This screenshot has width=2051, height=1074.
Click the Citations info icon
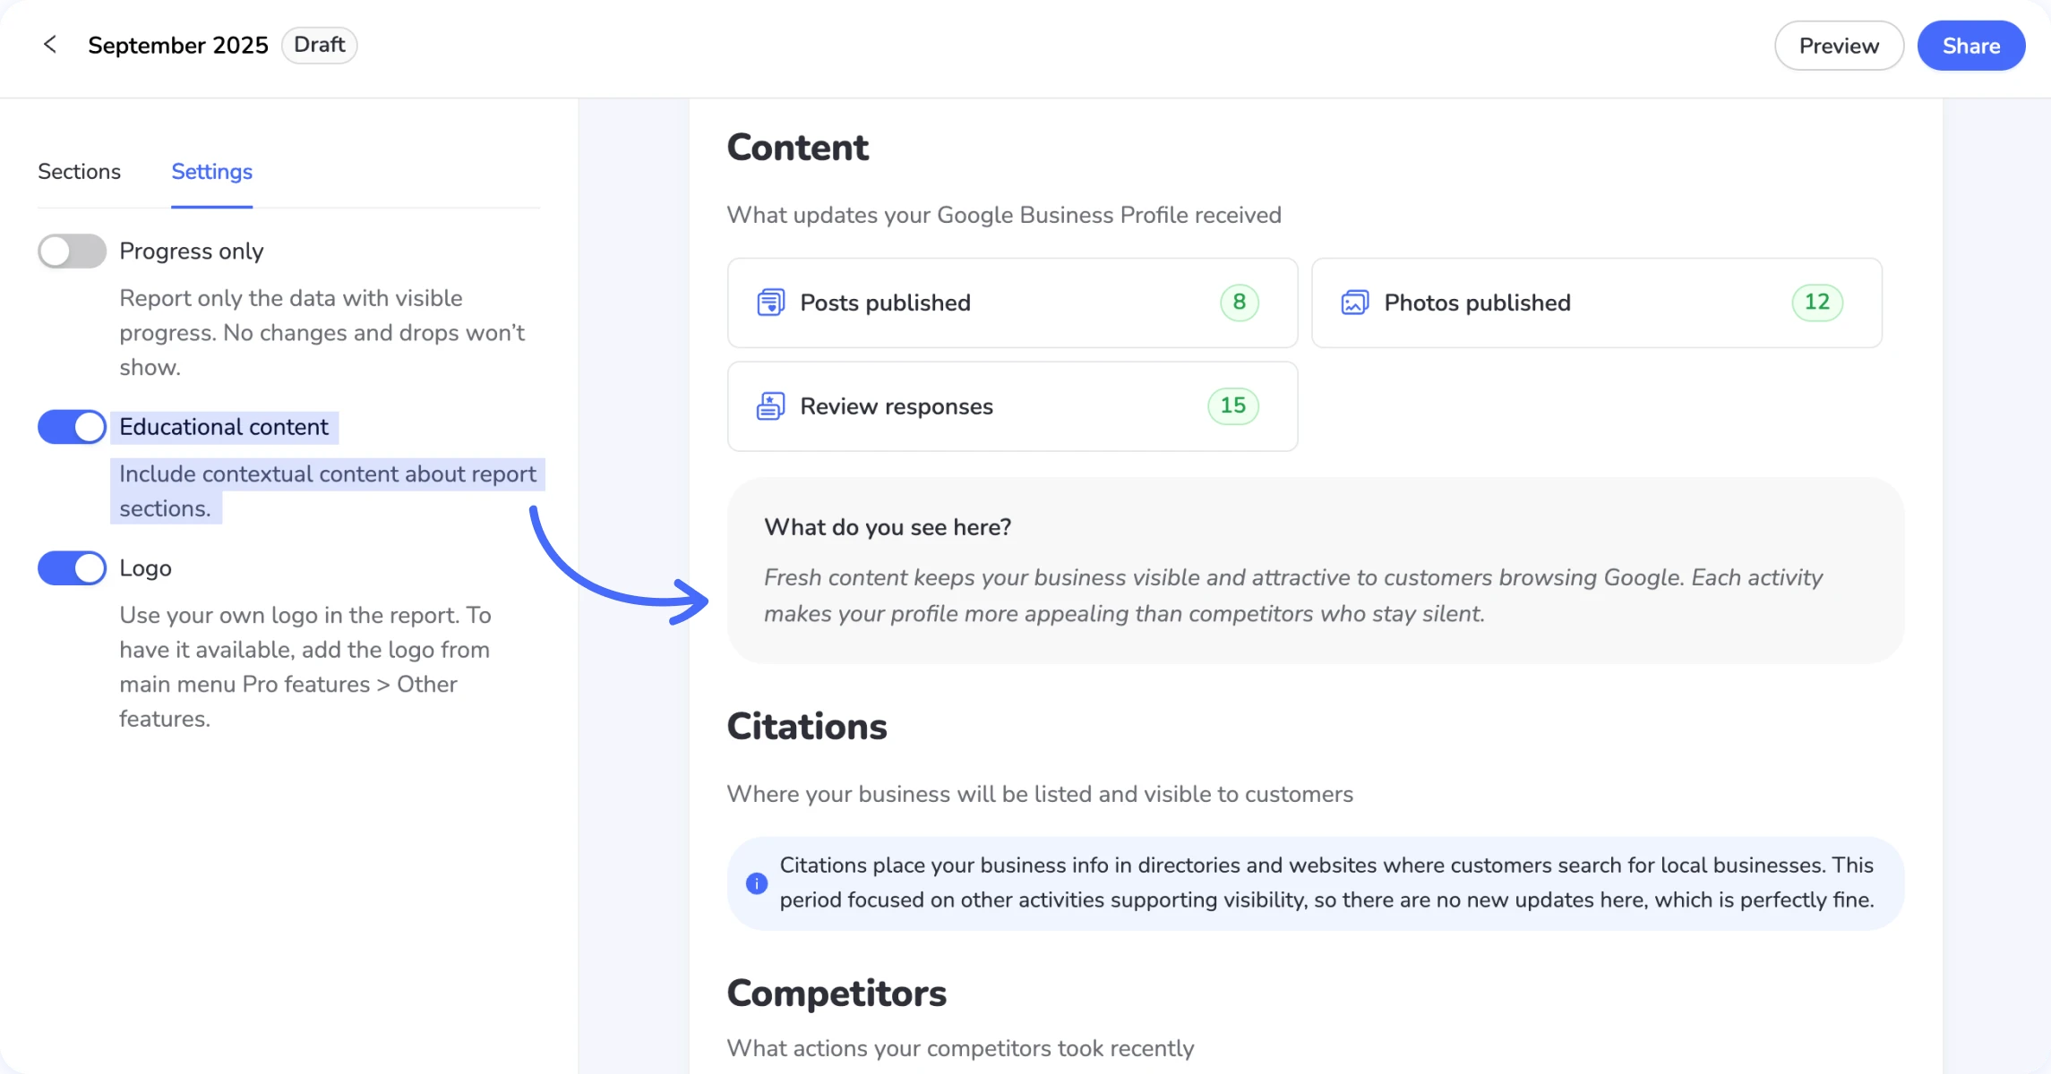[757, 883]
